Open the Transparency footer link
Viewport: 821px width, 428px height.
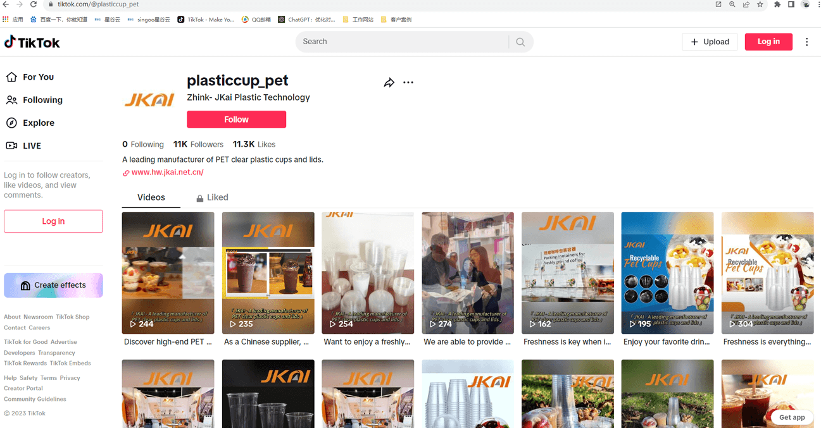click(56, 353)
